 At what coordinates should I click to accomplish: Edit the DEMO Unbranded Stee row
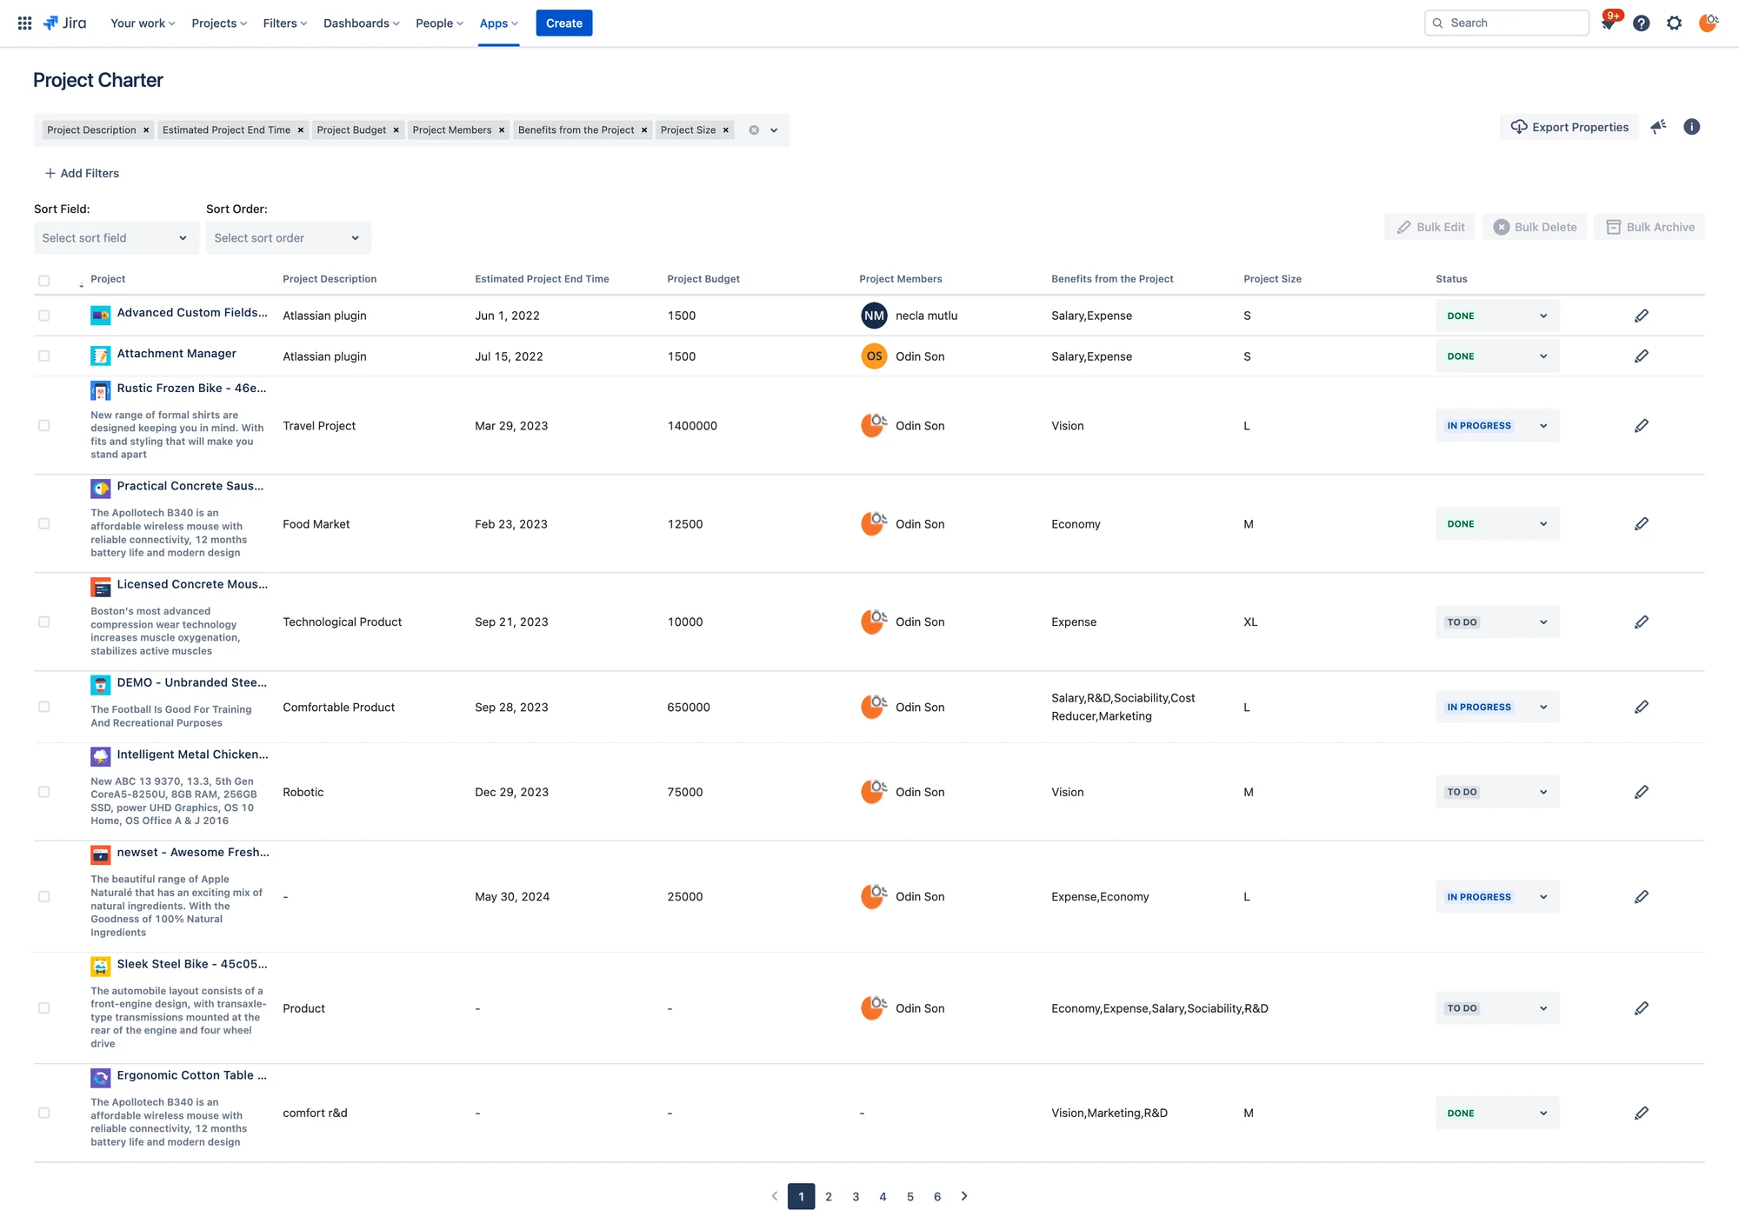[1642, 708]
